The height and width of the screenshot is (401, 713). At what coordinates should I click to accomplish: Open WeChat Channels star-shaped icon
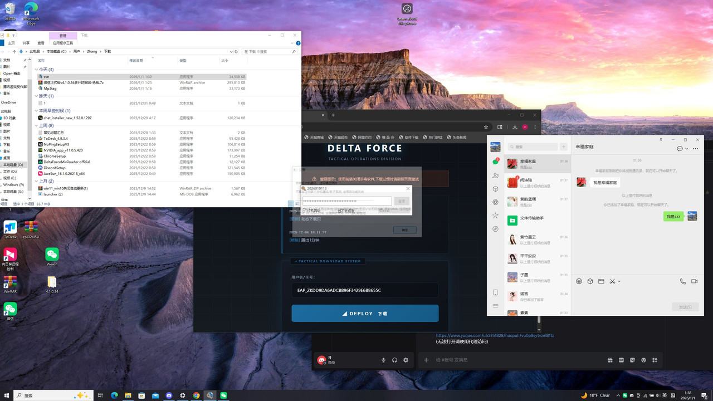(x=495, y=216)
